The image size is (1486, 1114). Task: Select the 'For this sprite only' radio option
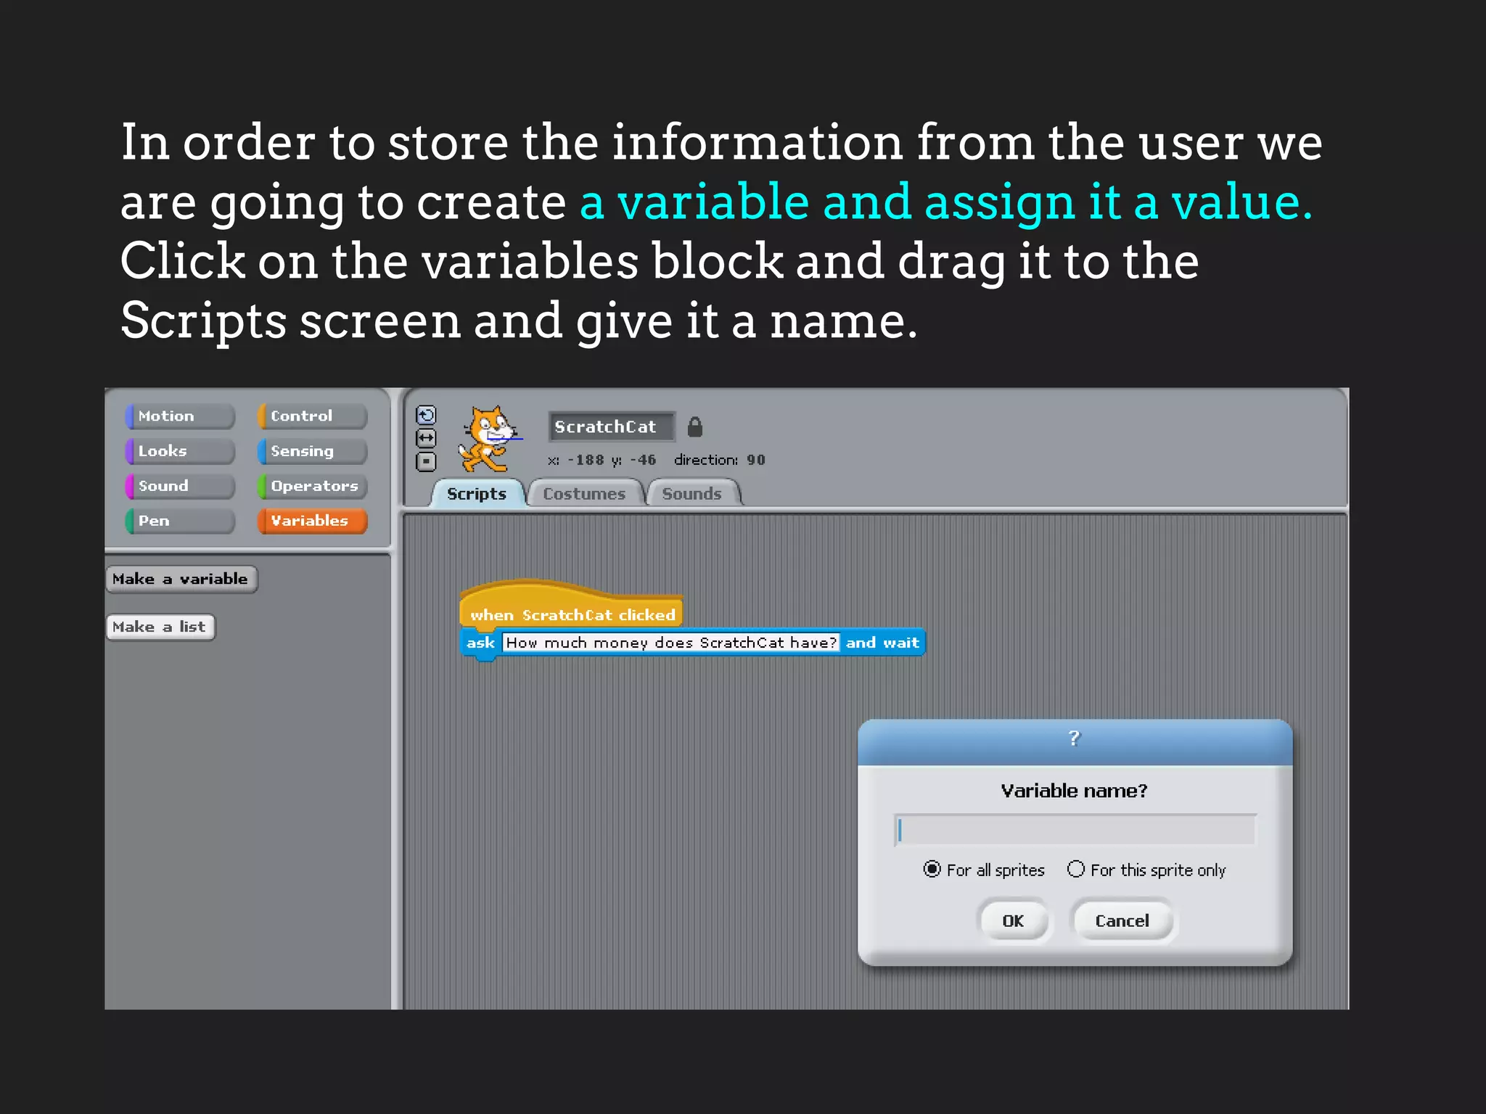point(1146,870)
